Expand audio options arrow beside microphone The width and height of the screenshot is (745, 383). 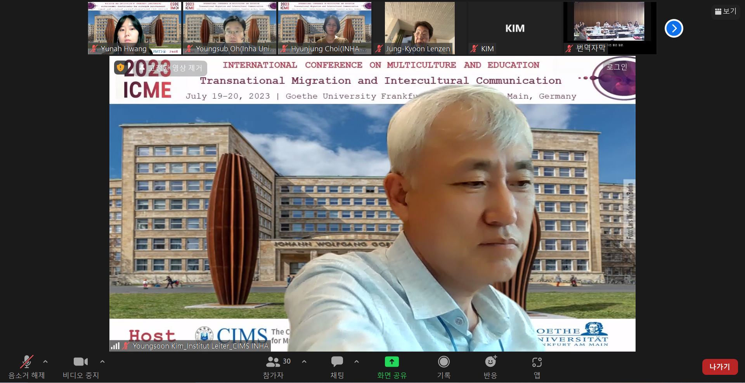tap(45, 362)
